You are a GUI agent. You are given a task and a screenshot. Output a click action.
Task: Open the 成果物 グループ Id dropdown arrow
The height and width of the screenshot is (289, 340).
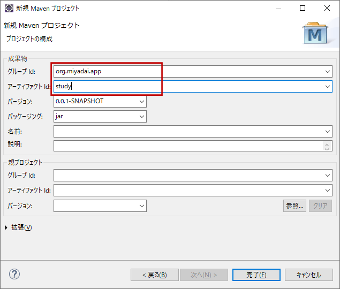coord(328,72)
